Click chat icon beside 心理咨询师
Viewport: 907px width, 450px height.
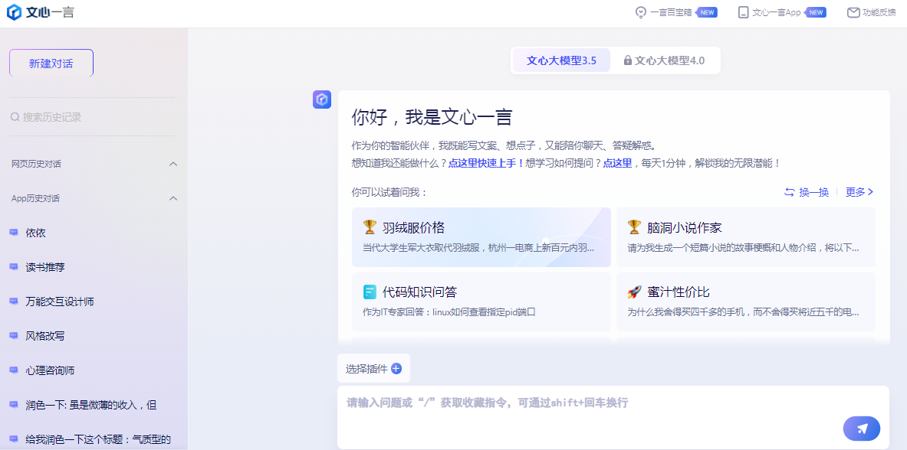(14, 370)
